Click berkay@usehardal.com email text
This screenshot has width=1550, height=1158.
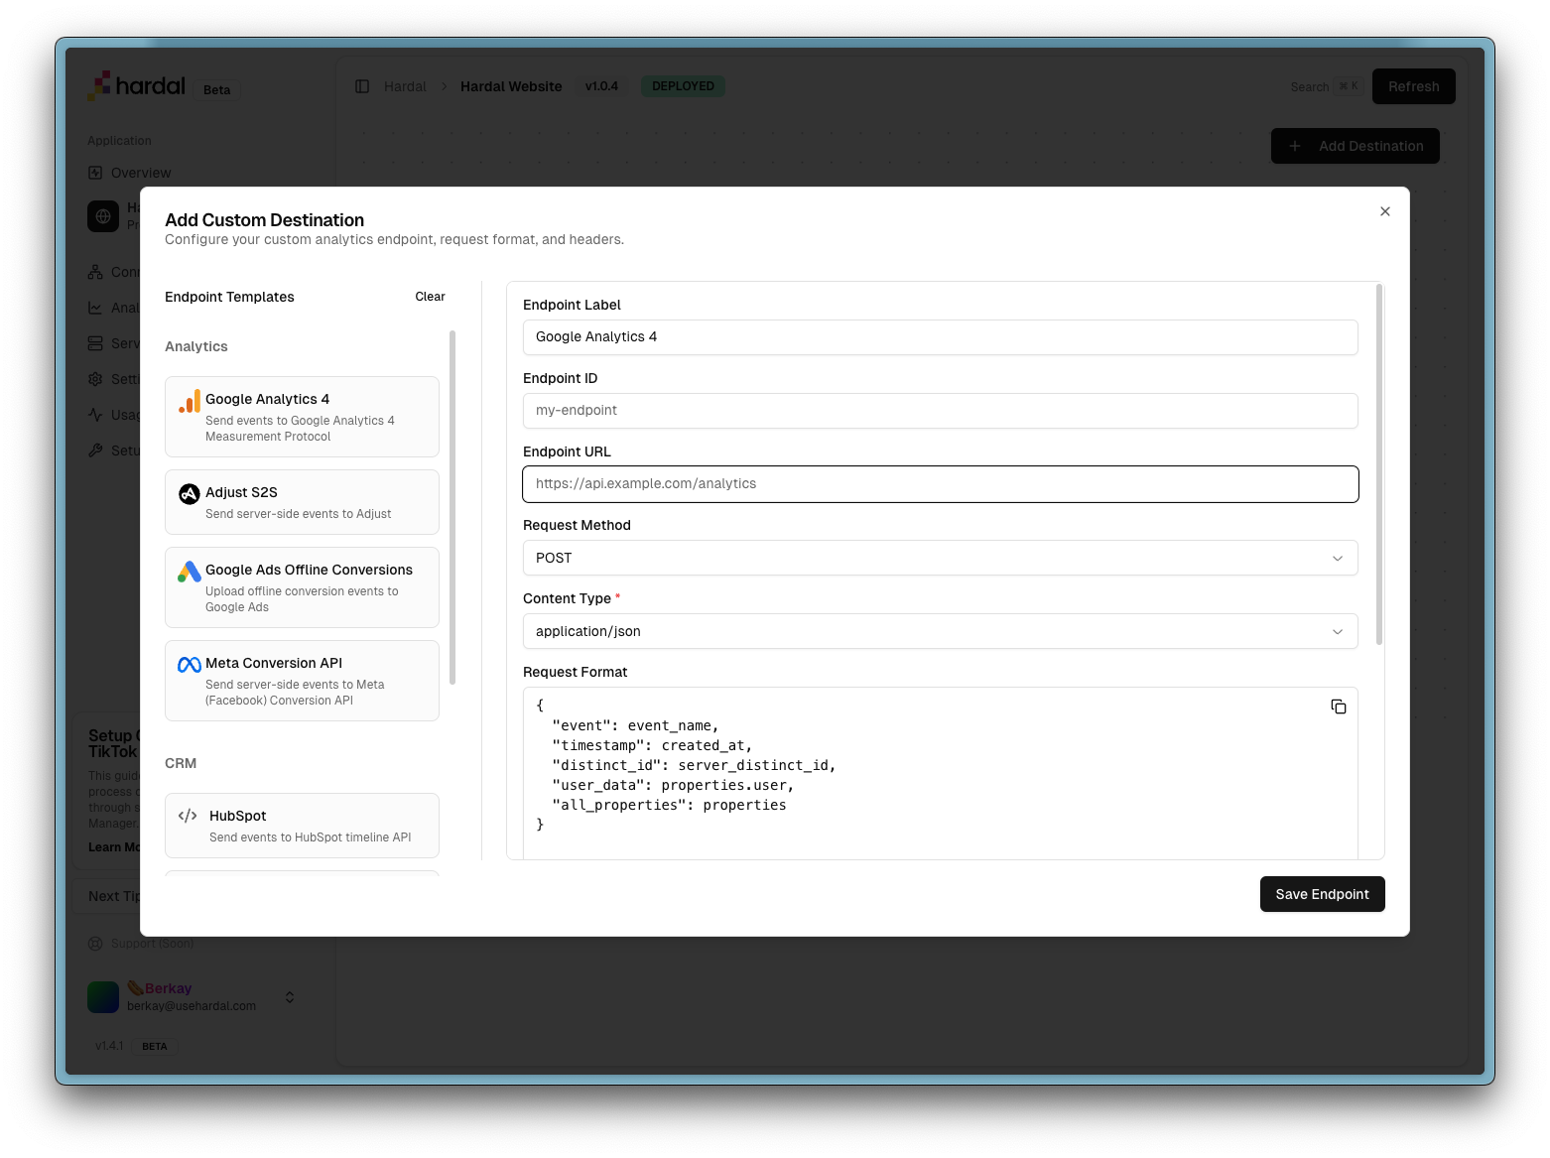tap(192, 1006)
